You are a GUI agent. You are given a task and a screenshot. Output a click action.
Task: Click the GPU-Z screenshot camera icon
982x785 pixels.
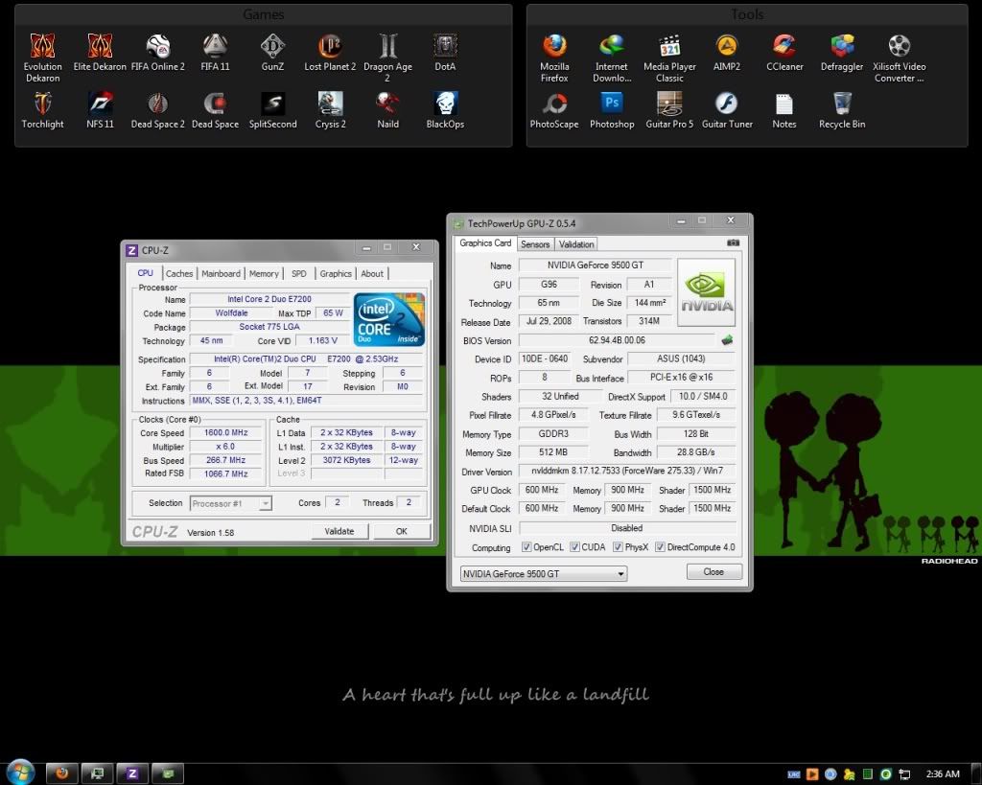pyautogui.click(x=733, y=242)
